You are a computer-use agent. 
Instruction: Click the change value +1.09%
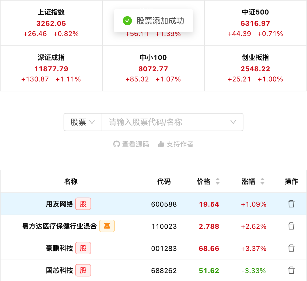(x=254, y=204)
